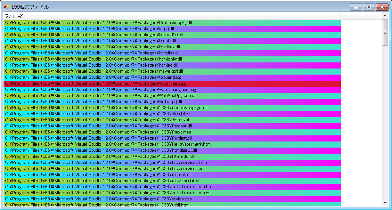Select the mswebprj.dll row in Packages
Viewport: 392px width, 210px height.
pyautogui.click(x=172, y=71)
